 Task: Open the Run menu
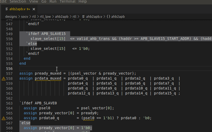[53, 2]
